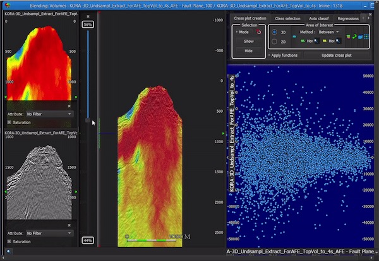379x261 pixels.
Task: Open the second Hor horizon search picker
Action: [x=339, y=41]
